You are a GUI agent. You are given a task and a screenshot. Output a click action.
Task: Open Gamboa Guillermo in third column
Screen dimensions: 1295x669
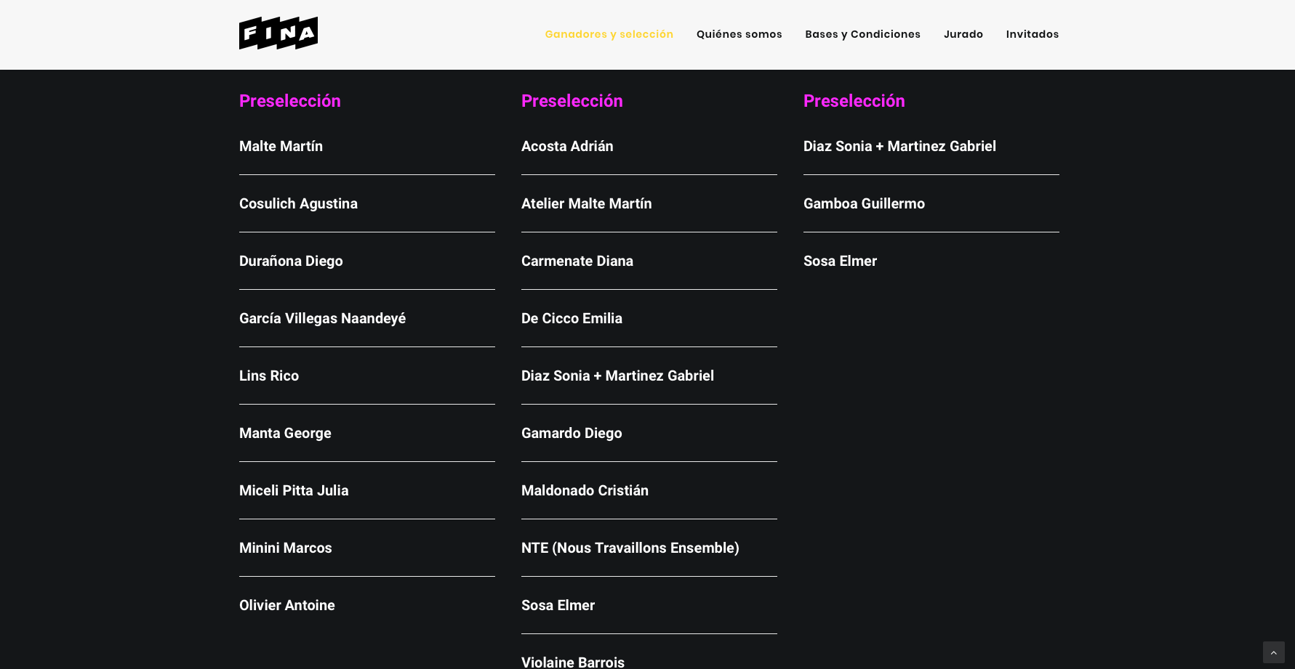click(x=864, y=203)
